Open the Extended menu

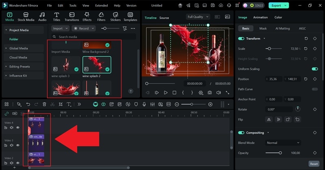click(101, 6)
